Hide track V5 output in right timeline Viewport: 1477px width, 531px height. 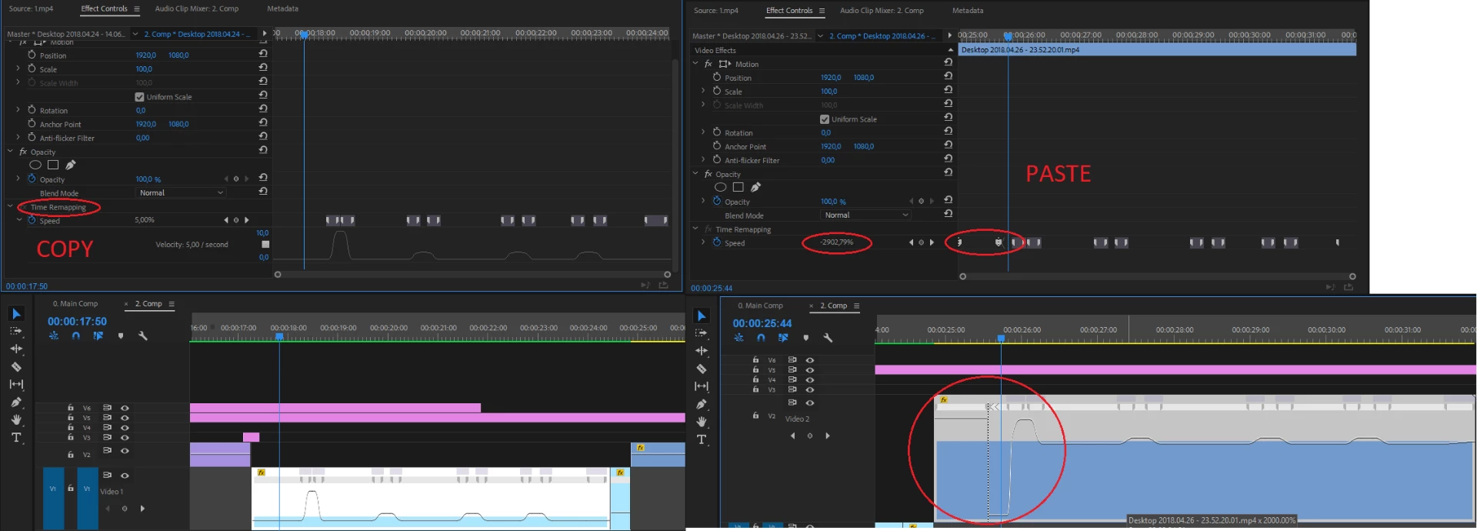pos(809,369)
